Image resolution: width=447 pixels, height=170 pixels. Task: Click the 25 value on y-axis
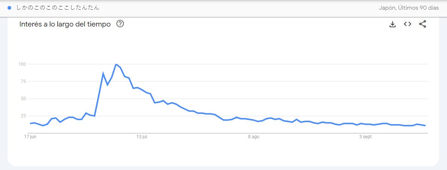[x=23, y=116]
